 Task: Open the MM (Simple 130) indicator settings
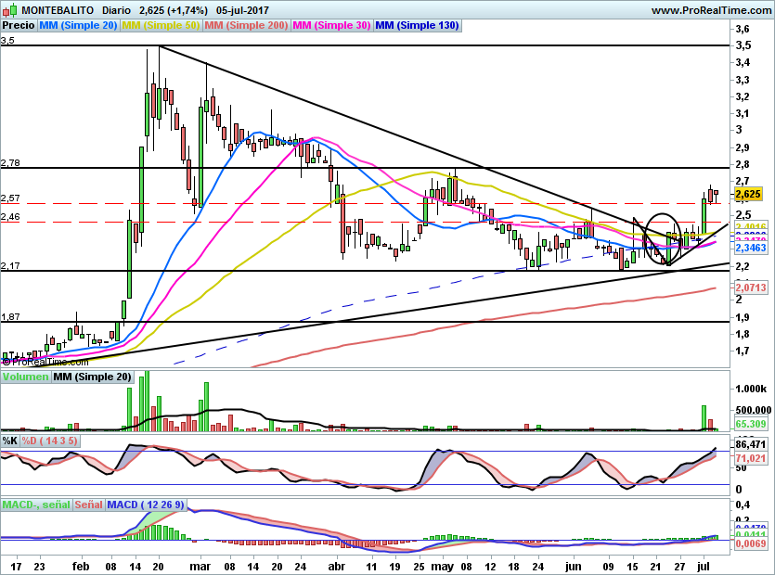coord(417,26)
